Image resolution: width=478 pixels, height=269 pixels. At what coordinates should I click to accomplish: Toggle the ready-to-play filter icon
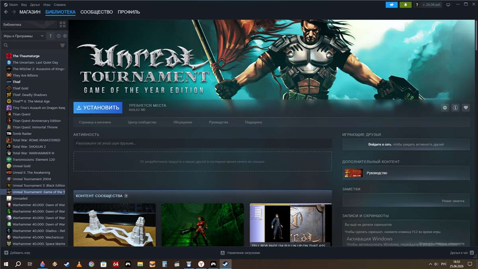(65, 36)
